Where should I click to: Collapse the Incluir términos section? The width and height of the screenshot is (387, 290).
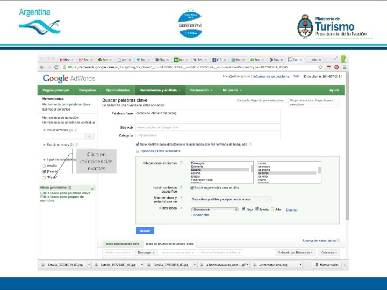44,130
